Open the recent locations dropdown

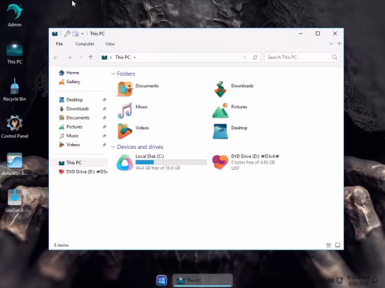[81, 57]
